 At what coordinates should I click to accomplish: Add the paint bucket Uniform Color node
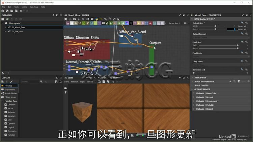(150, 23)
